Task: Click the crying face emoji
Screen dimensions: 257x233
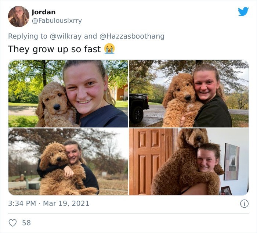Action: [x=109, y=49]
